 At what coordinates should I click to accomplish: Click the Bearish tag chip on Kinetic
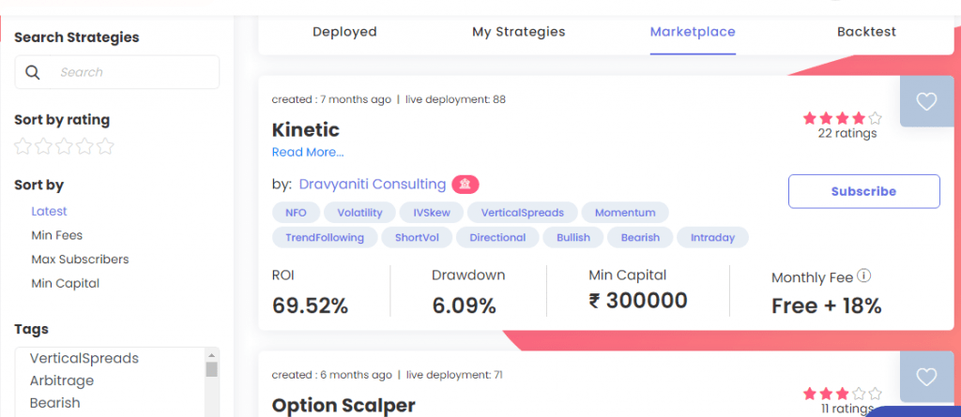coord(640,238)
